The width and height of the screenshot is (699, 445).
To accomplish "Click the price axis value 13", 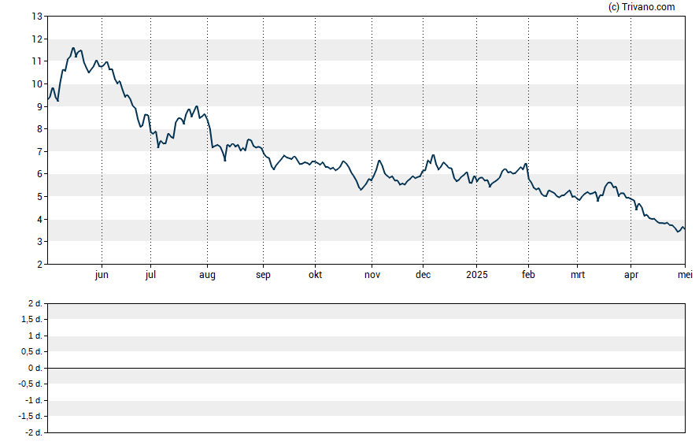I will (37, 17).
